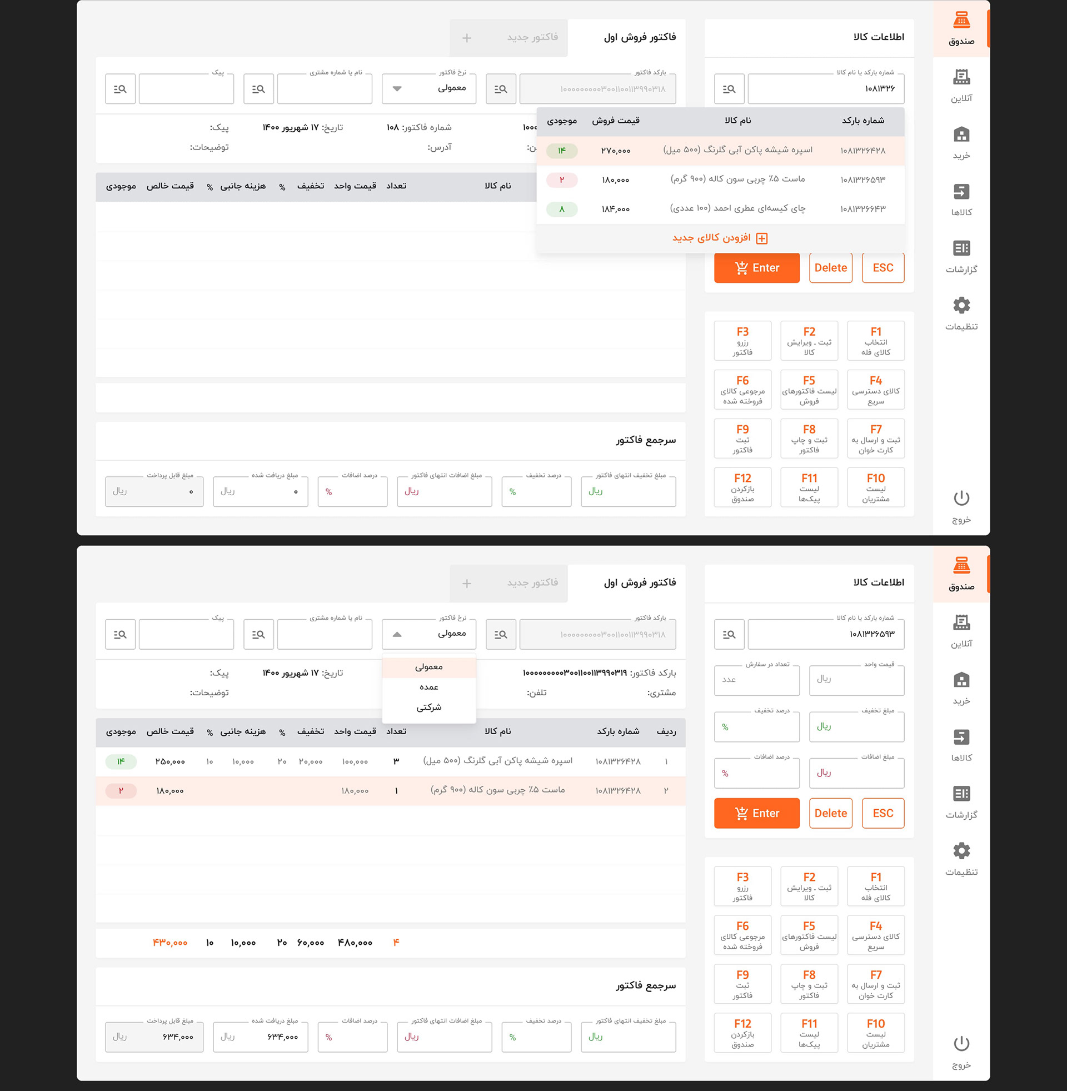Screen dimensions: 1067x1091
Task: Open خرید purchase icon in top sidebar
Action: coord(961,135)
